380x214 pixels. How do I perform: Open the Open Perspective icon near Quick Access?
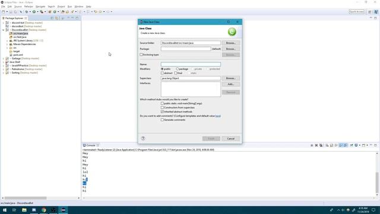(369, 12)
